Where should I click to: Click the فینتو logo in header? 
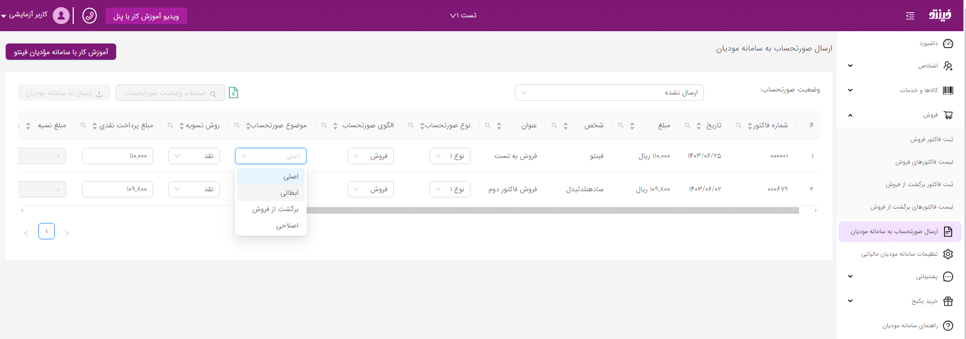click(940, 15)
